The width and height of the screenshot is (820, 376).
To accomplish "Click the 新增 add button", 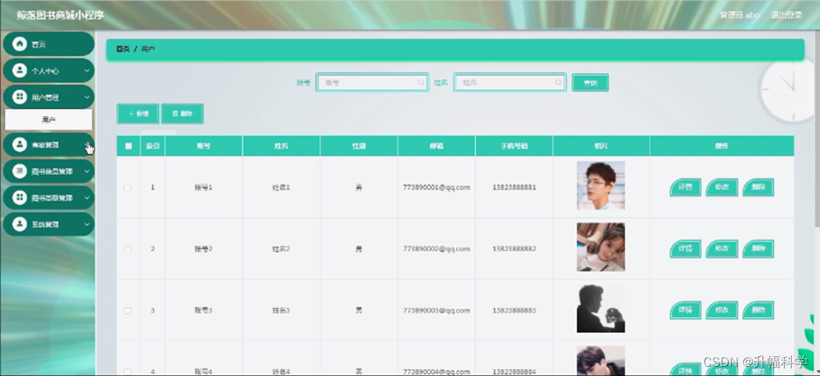I will click(138, 114).
